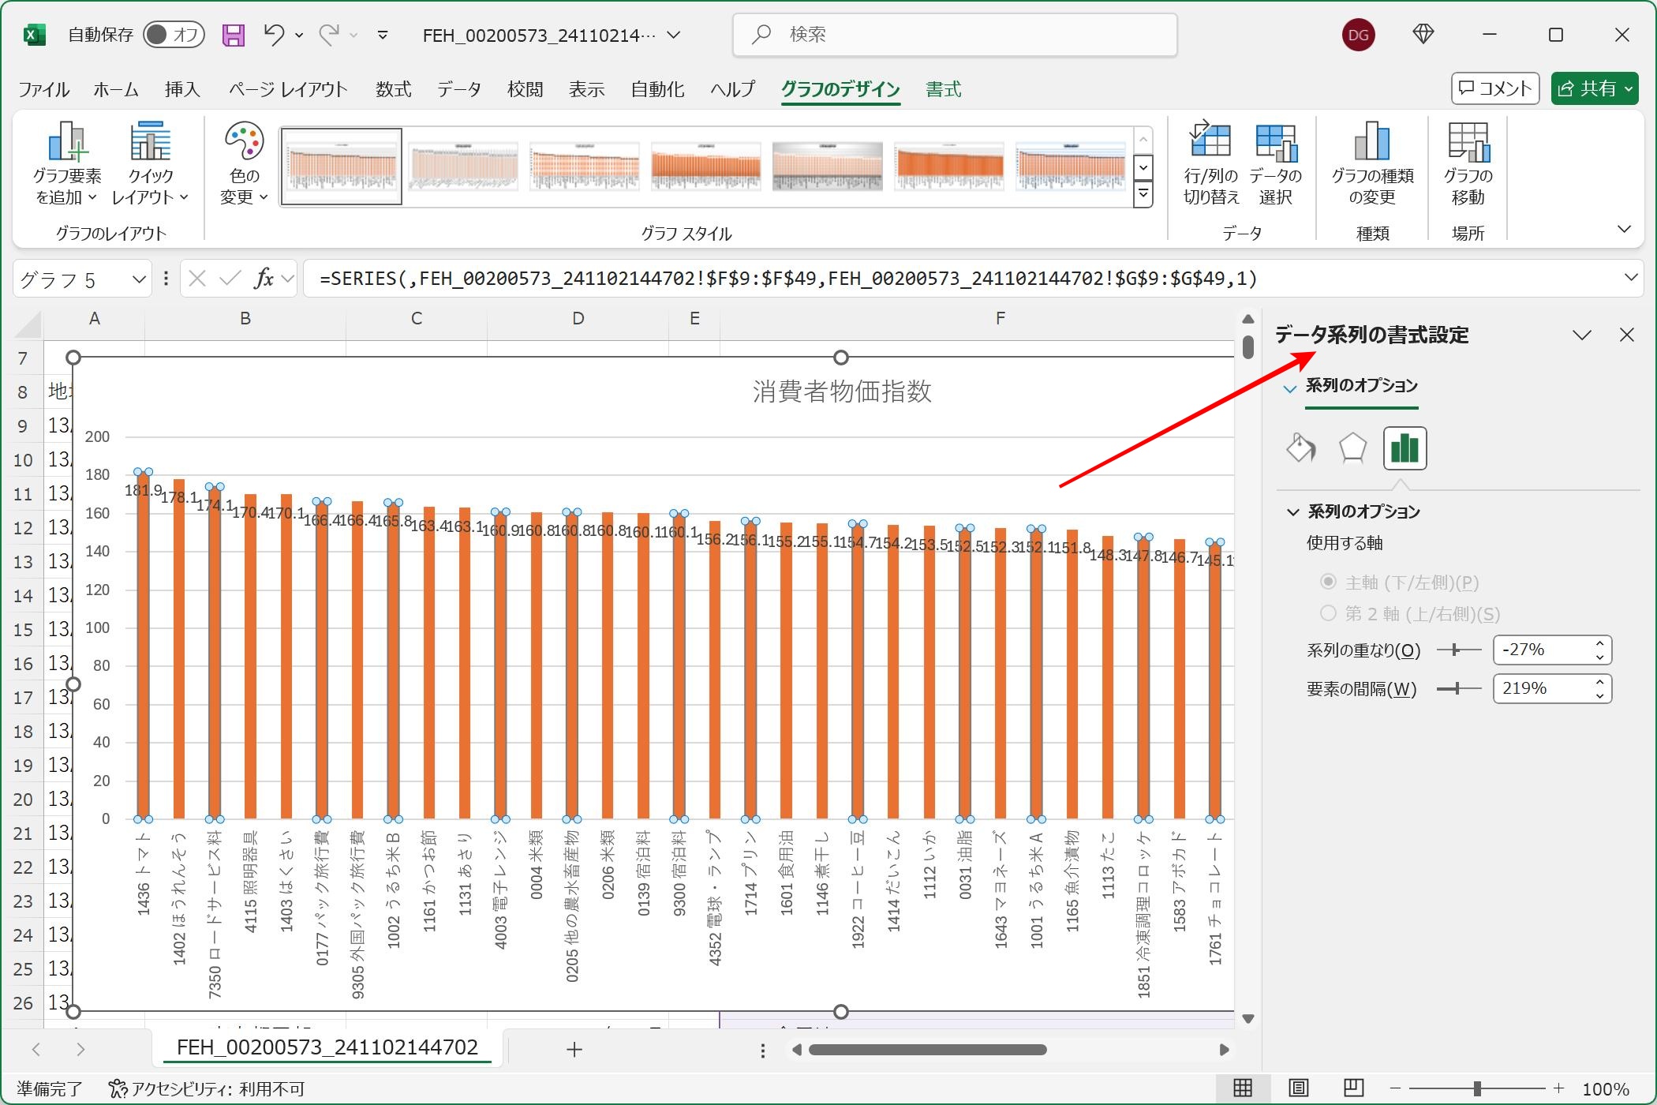Click the Insert Function fx icon
The height and width of the screenshot is (1105, 1657).
[x=264, y=279]
